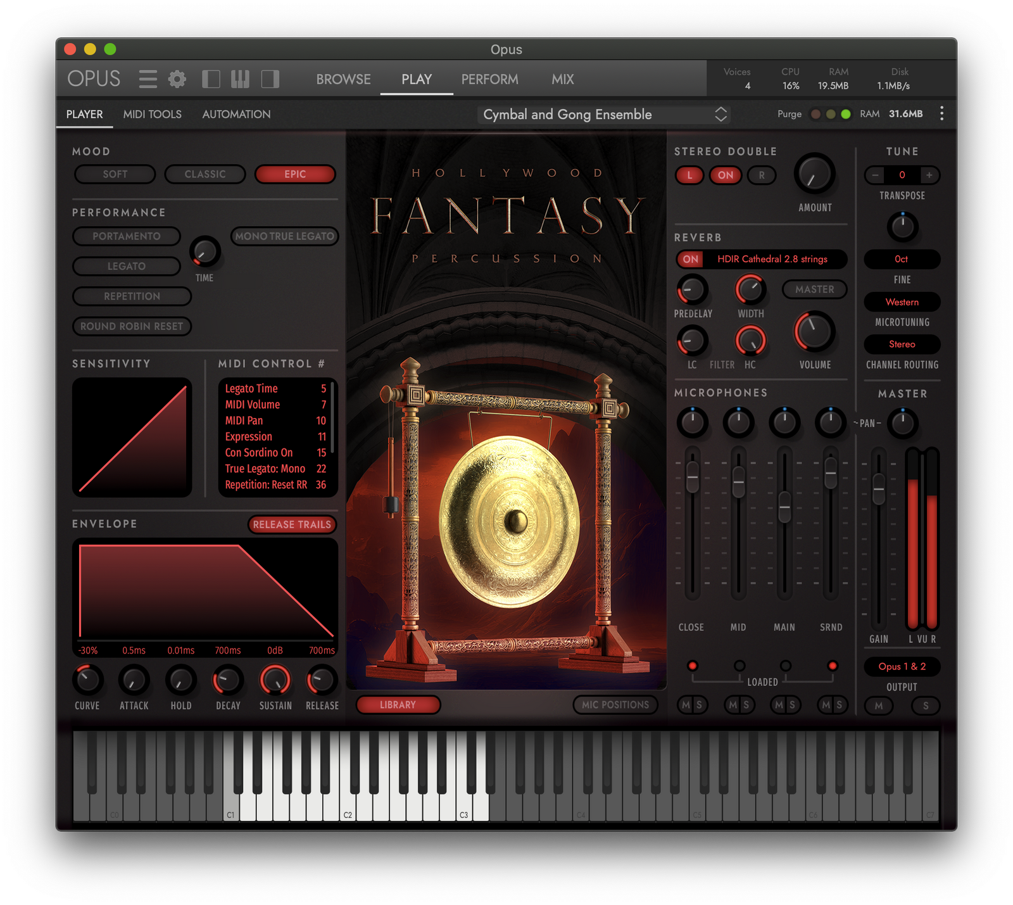This screenshot has height=905, width=1013.
Task: Click the green purge indicator dot
Action: click(845, 114)
